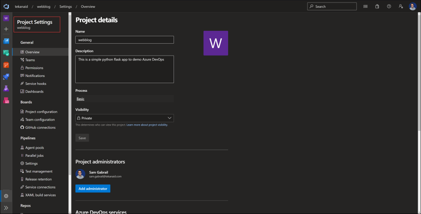Viewport: 421px width, 214px height.
Task: Open Artifacts icon in the left rail
Action: click(6, 100)
